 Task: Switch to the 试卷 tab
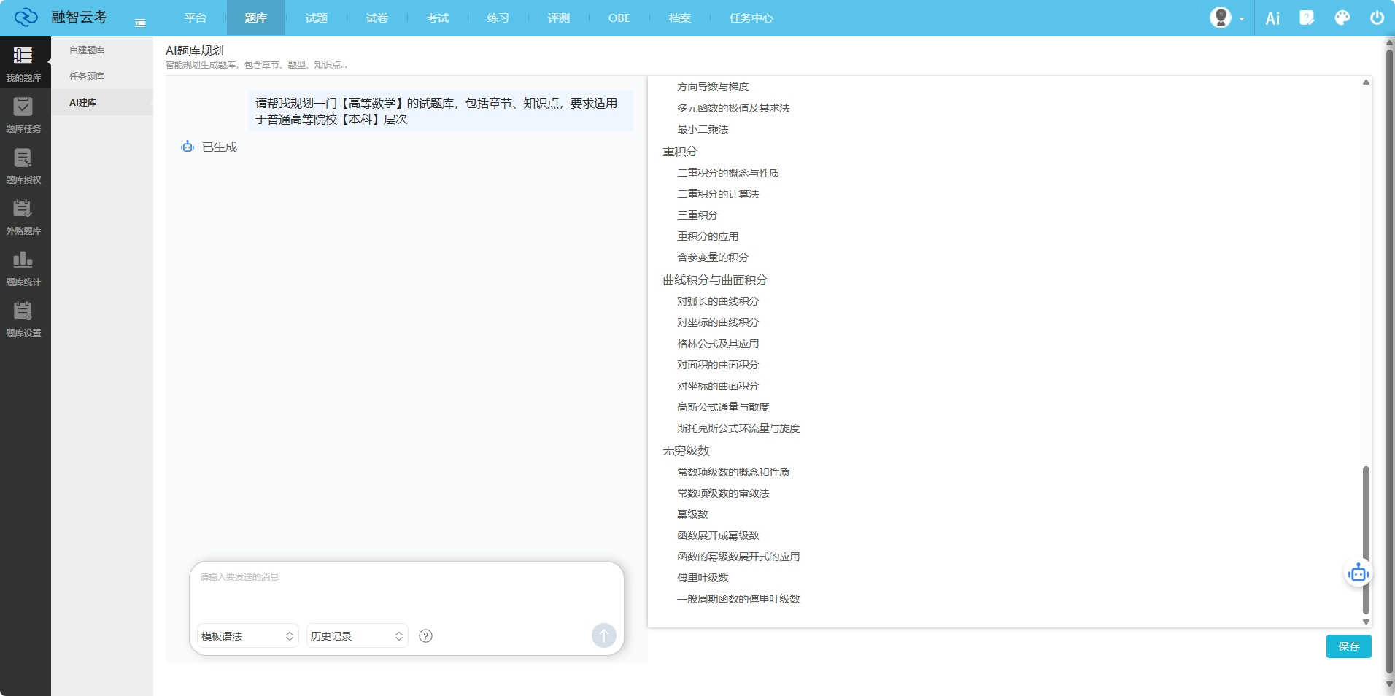(x=376, y=18)
